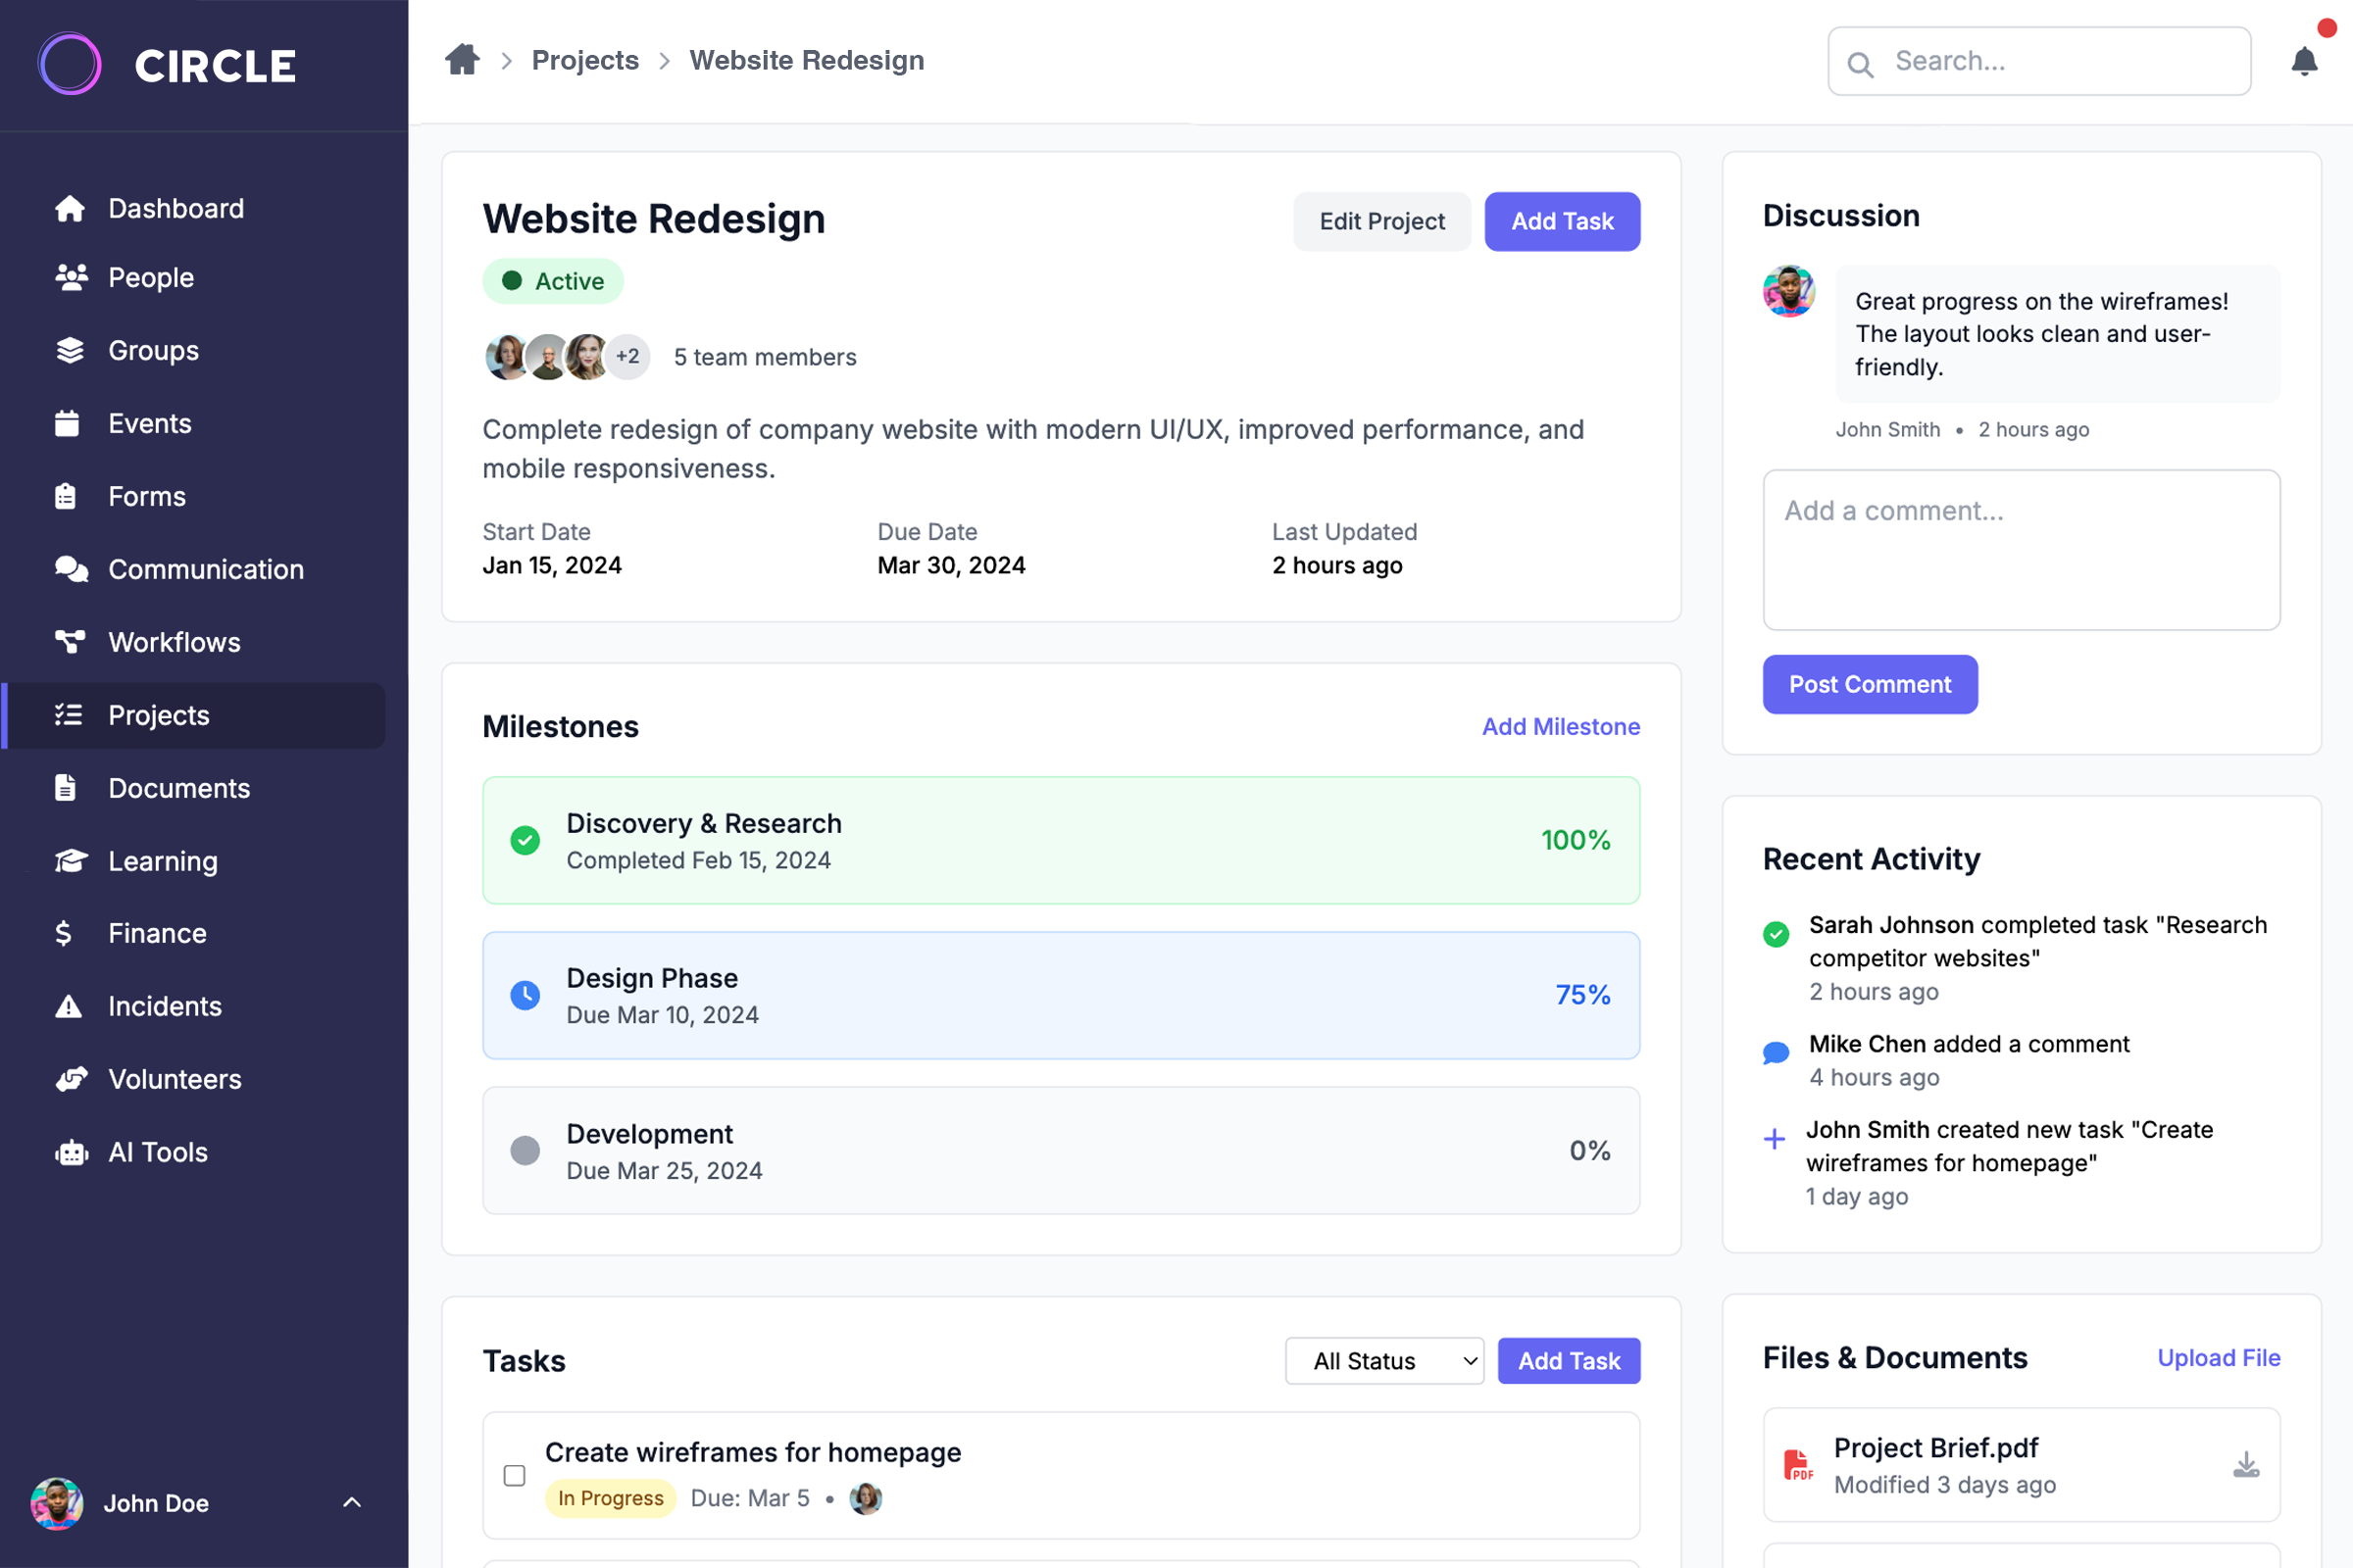
Task: Click the home icon in breadcrumb
Action: [461, 60]
